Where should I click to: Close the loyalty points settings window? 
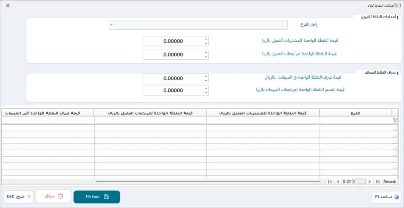pos(8,5)
